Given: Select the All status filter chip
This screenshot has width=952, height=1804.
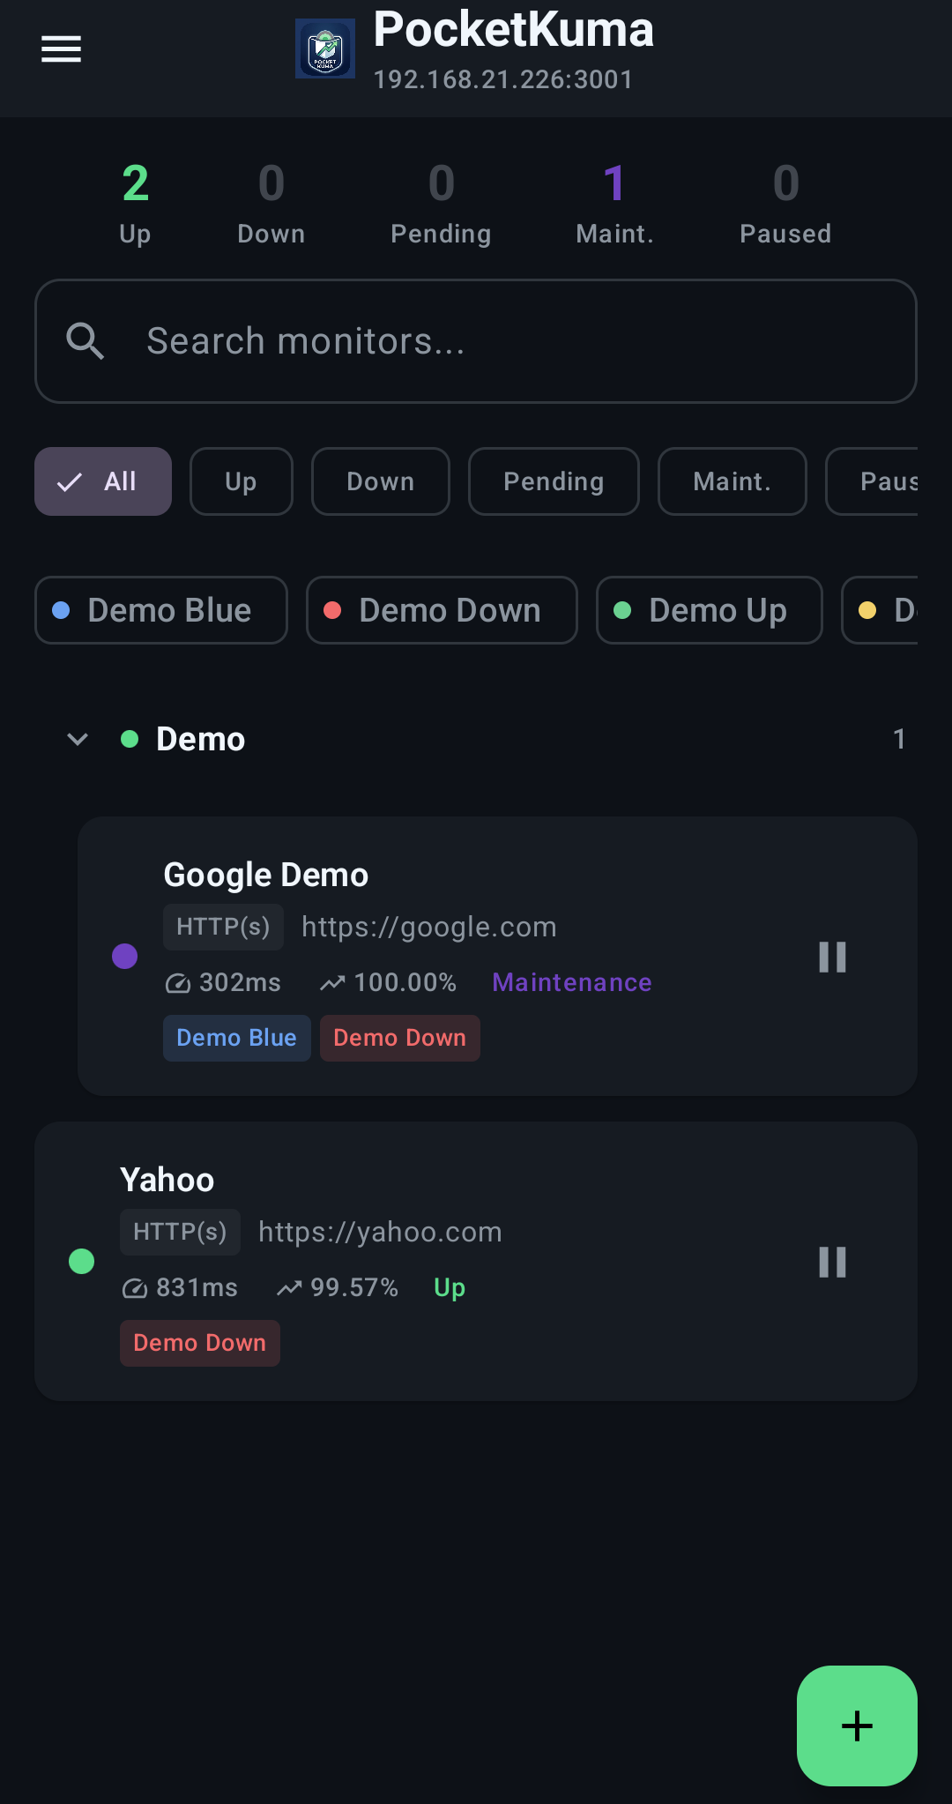Looking at the screenshot, I should [103, 481].
